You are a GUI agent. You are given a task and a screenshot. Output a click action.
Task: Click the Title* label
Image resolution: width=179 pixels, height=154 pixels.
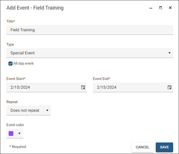coord(11,21)
